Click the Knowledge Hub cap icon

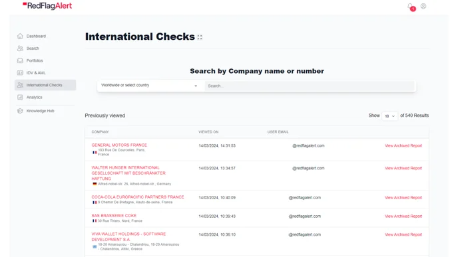click(x=20, y=111)
